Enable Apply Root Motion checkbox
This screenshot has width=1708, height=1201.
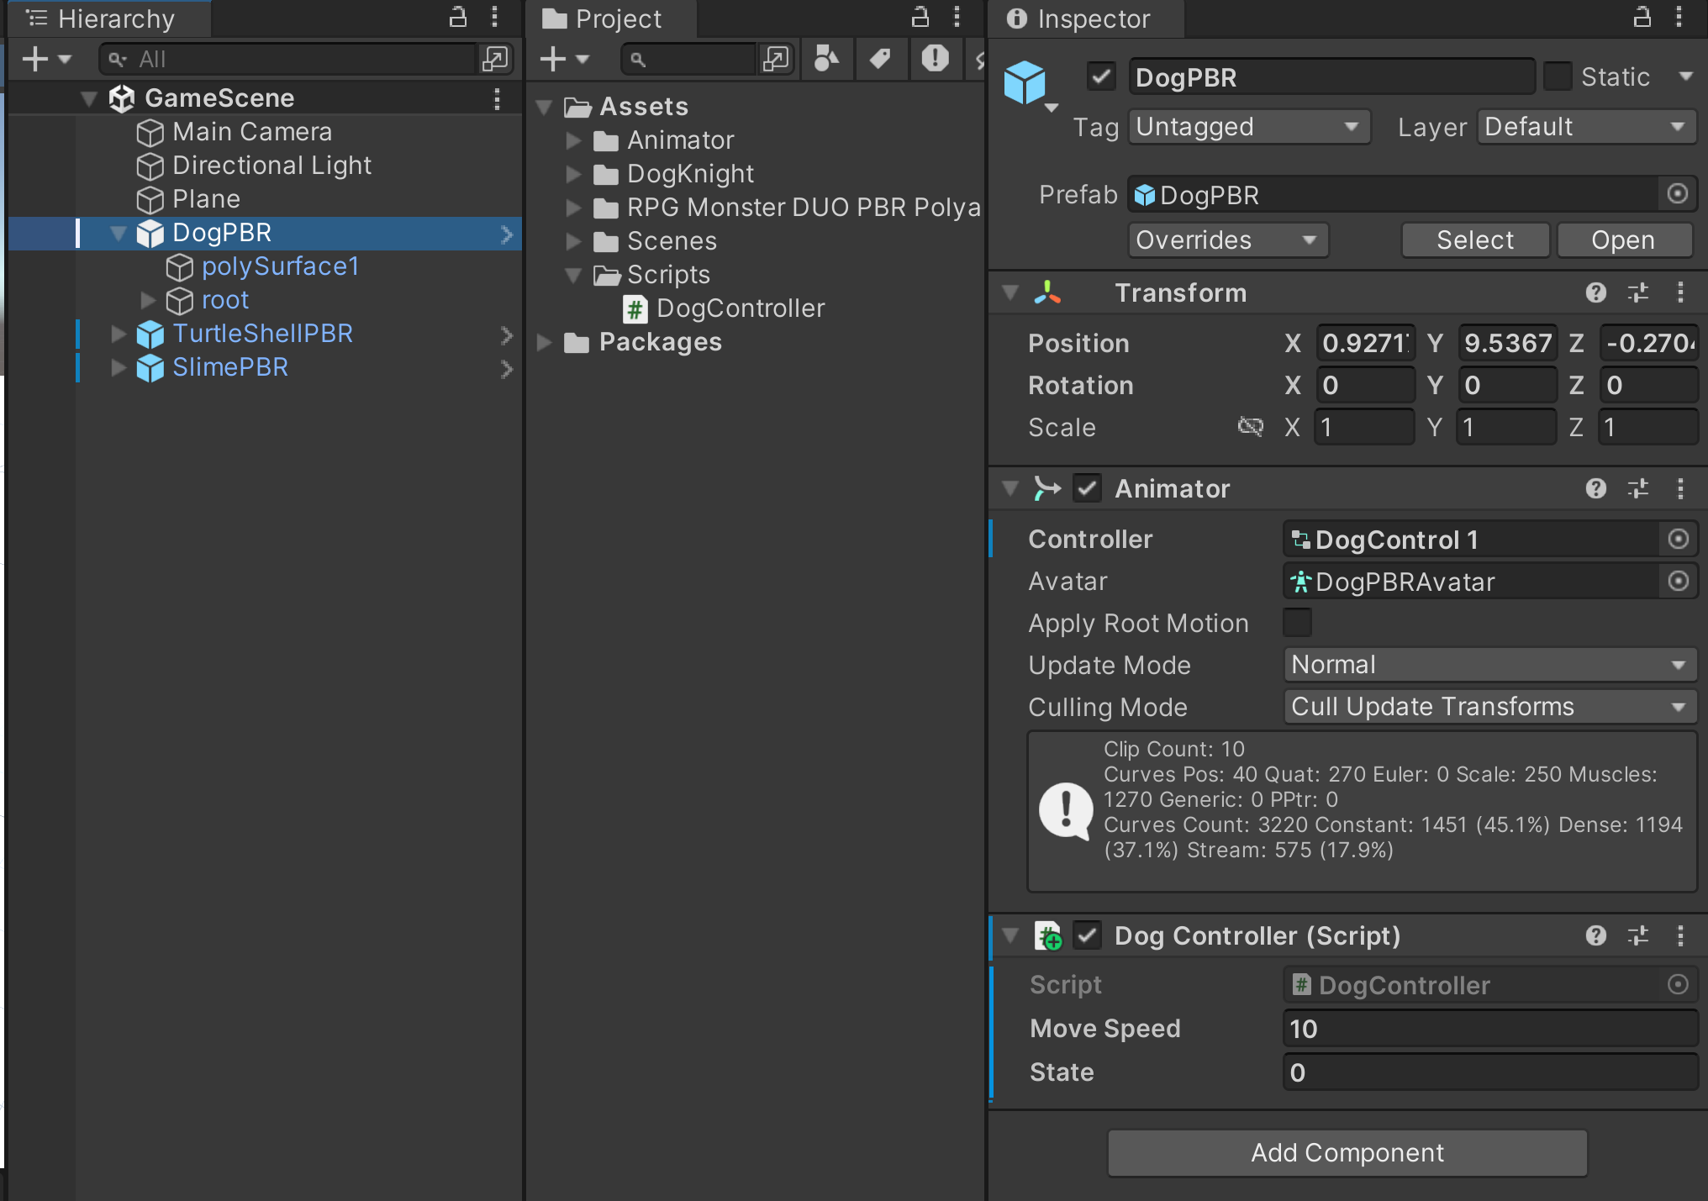coord(1297,623)
